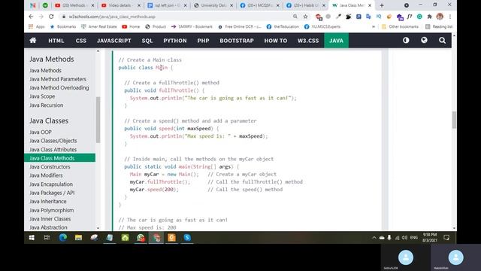
Task: Open Microsoft Edge from taskbar
Action: pyautogui.click(x=63, y=238)
